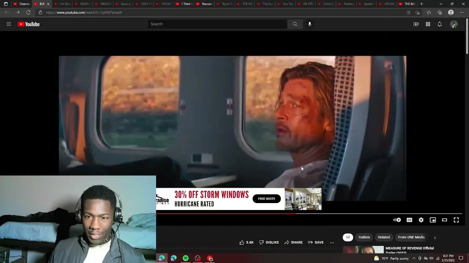This screenshot has height=263, width=469.
Task: Reload the page with refresh icon
Action: (28, 12)
